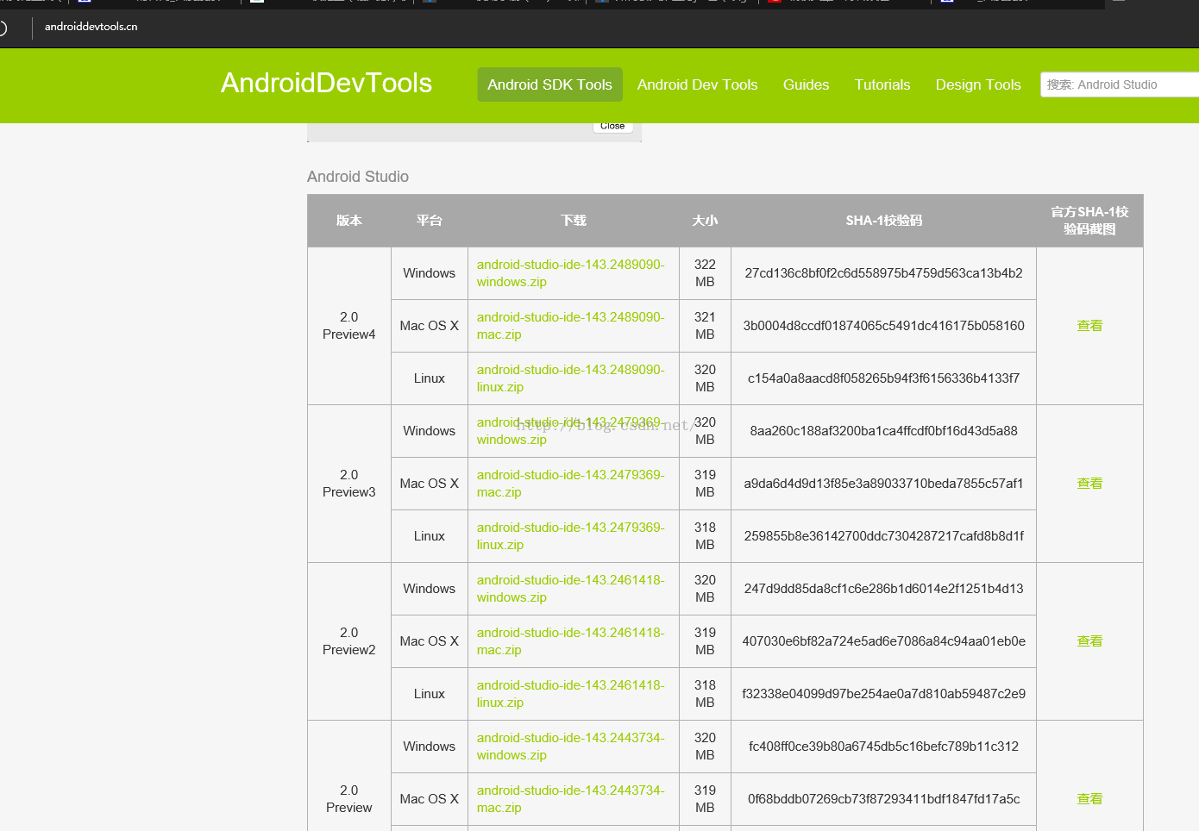This screenshot has height=831, width=1199.
Task: Click the 平台 column header
Action: 430,221
